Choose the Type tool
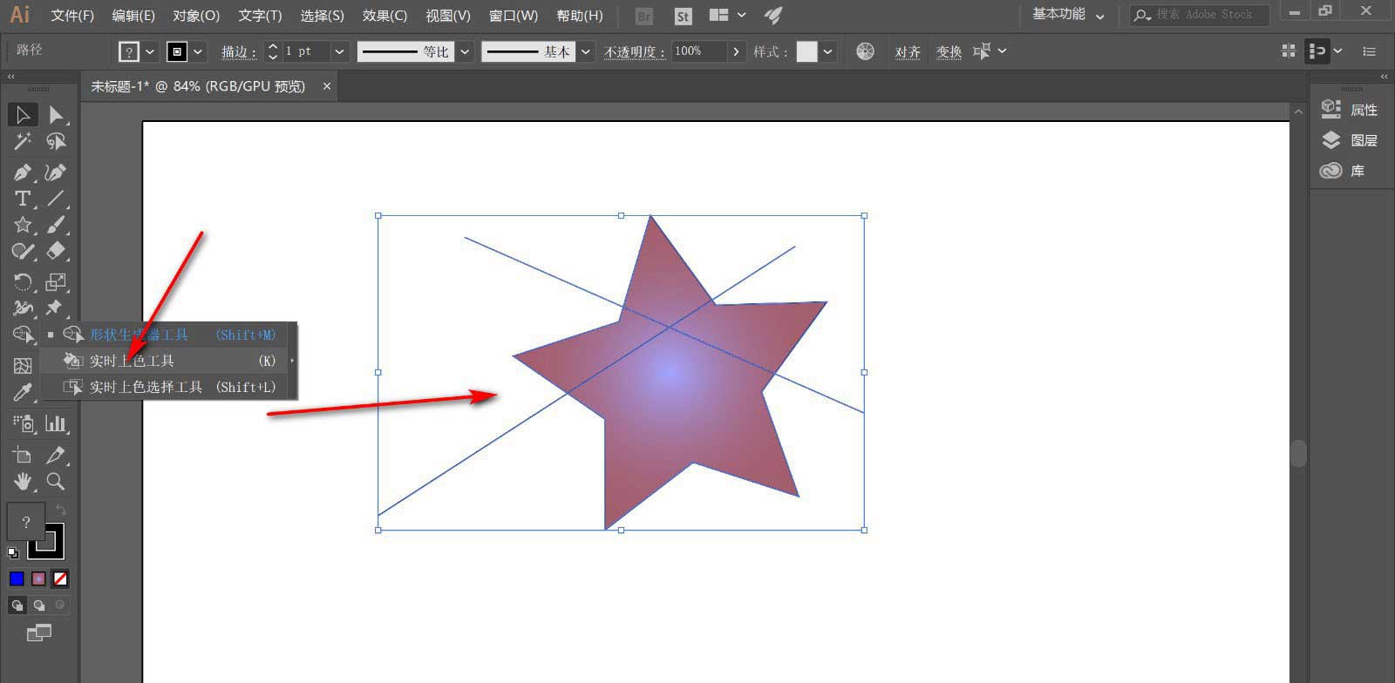 pos(23,199)
